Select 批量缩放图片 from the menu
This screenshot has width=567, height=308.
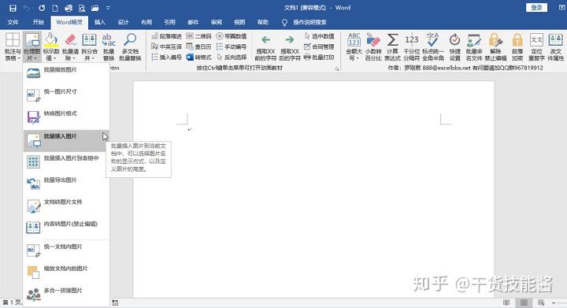tap(66, 73)
